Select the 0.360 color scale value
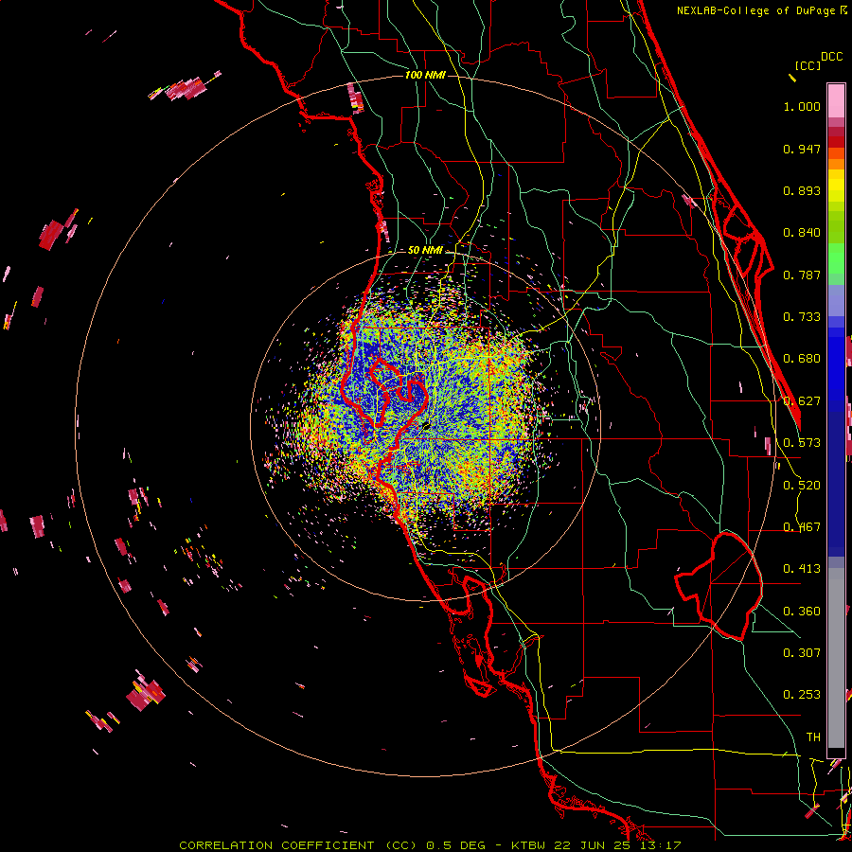Viewport: 852px width, 852px height. [802, 612]
